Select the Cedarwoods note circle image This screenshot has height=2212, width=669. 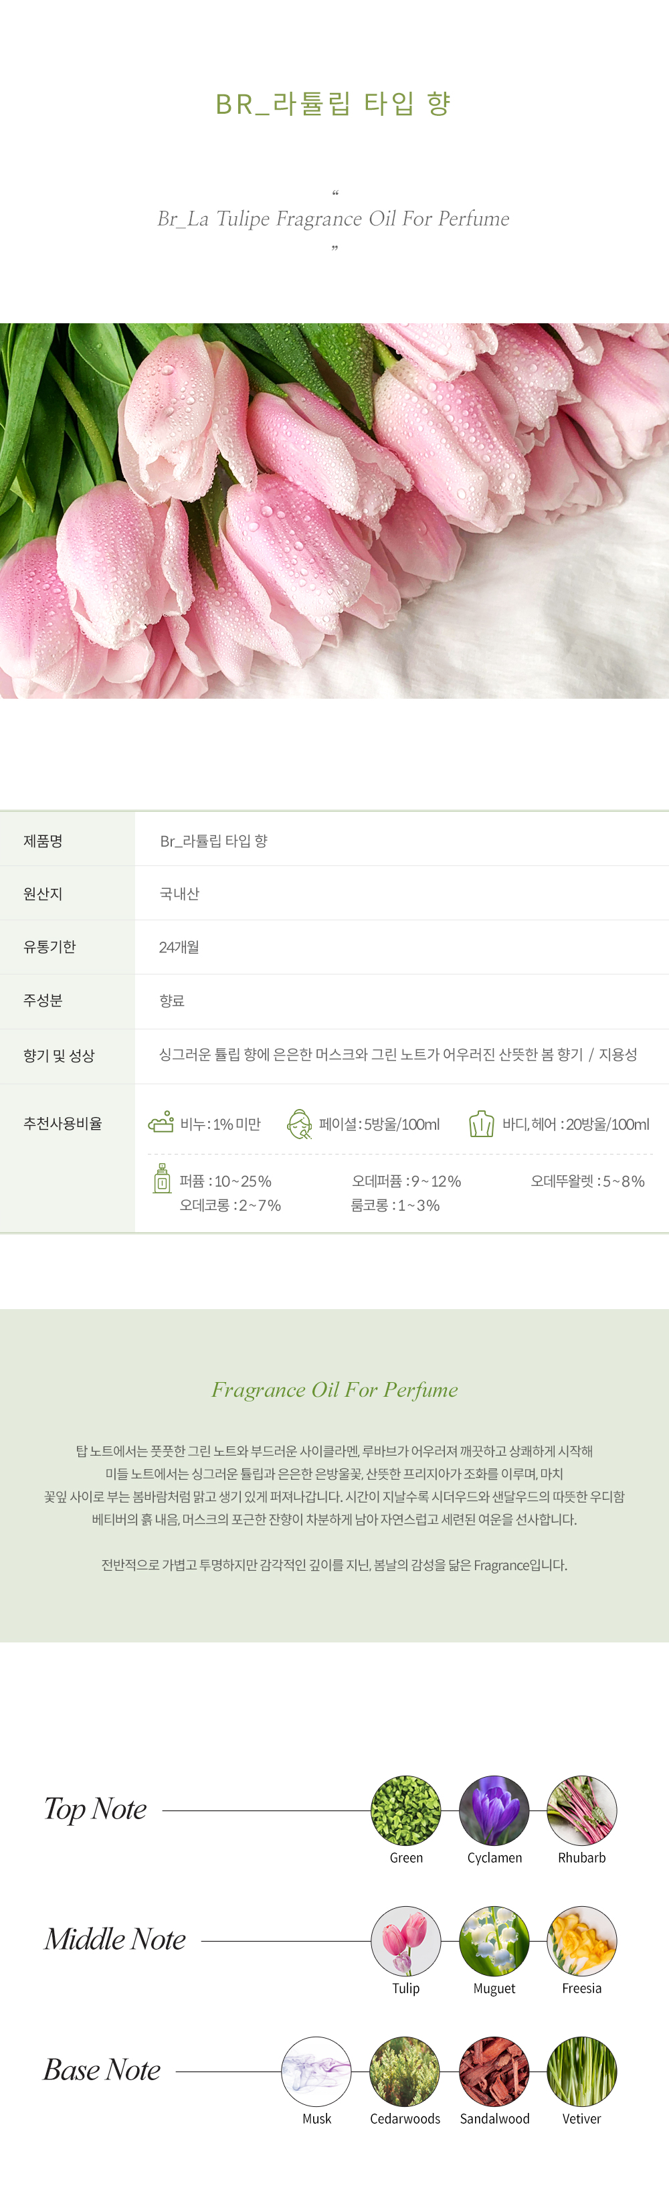click(x=405, y=2071)
